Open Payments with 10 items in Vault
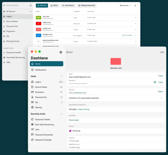Screen dimensions: 168x155 47,92
